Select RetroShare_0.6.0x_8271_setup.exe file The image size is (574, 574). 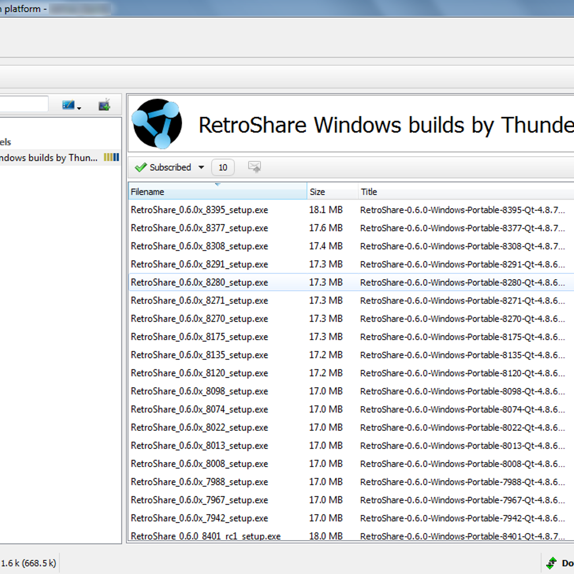pyautogui.click(x=199, y=301)
